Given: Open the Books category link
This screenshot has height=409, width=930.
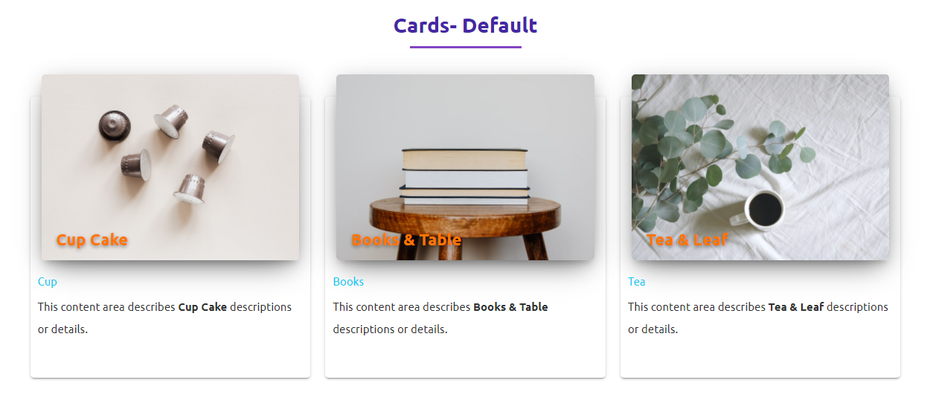Looking at the screenshot, I should click(348, 282).
